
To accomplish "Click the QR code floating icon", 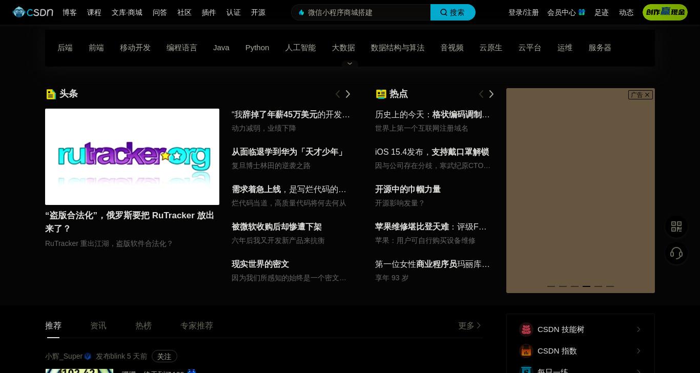I will tap(676, 226).
